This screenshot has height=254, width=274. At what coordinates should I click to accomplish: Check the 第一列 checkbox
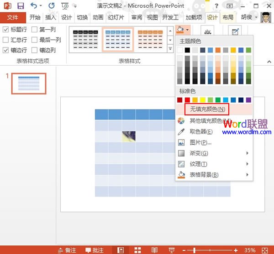[34, 30]
